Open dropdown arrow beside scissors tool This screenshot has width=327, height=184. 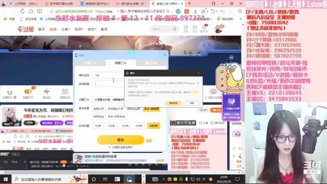tap(208, 11)
